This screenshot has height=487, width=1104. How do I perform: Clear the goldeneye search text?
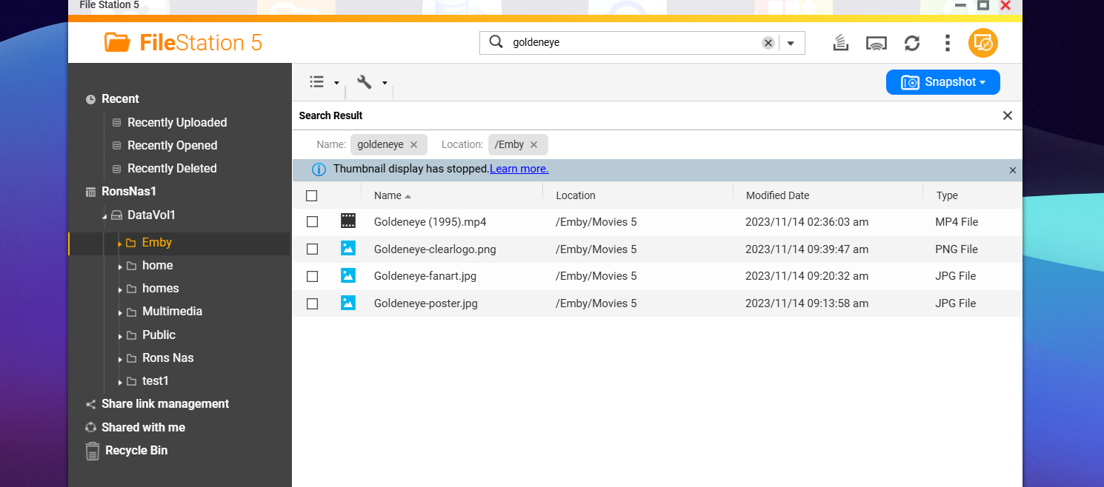pyautogui.click(x=768, y=43)
